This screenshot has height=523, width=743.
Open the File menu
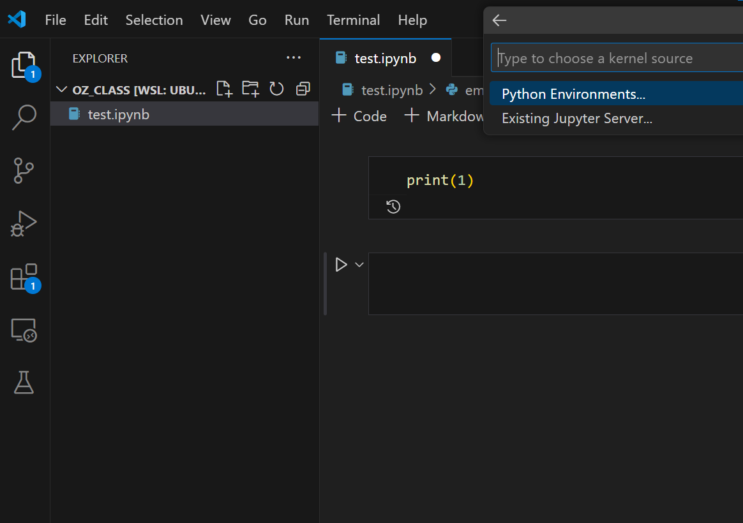point(56,20)
